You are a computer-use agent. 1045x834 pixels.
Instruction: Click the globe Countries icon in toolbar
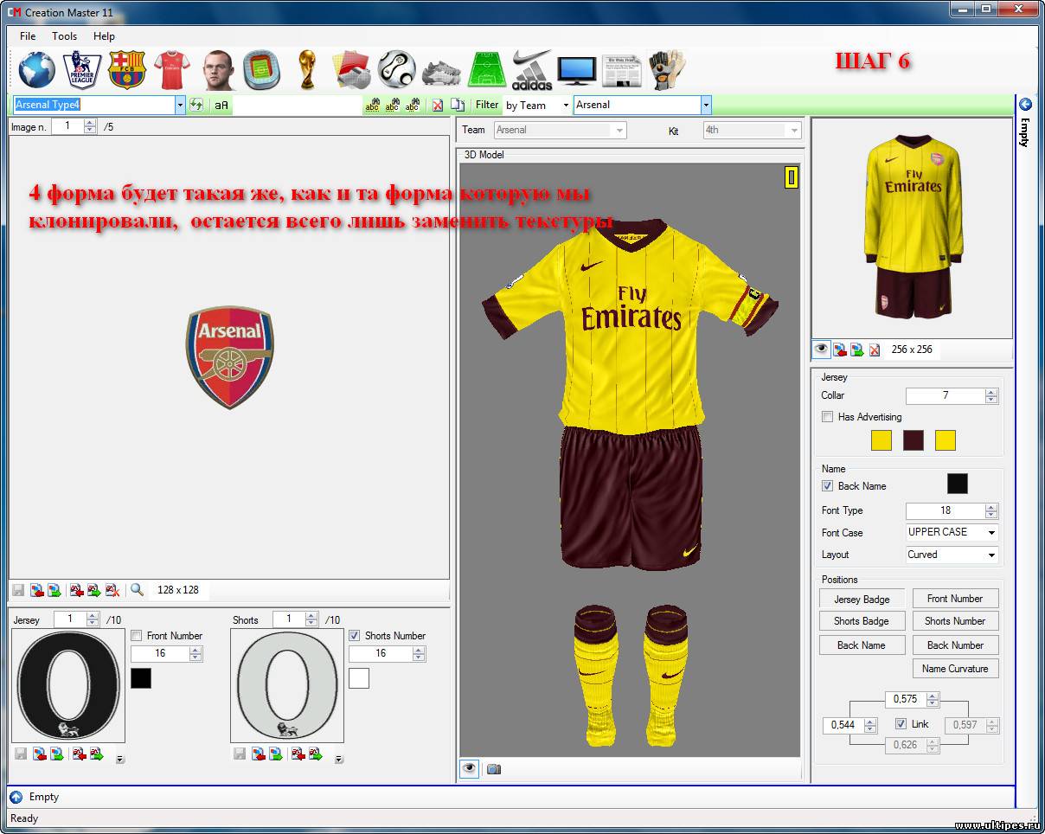click(36, 70)
